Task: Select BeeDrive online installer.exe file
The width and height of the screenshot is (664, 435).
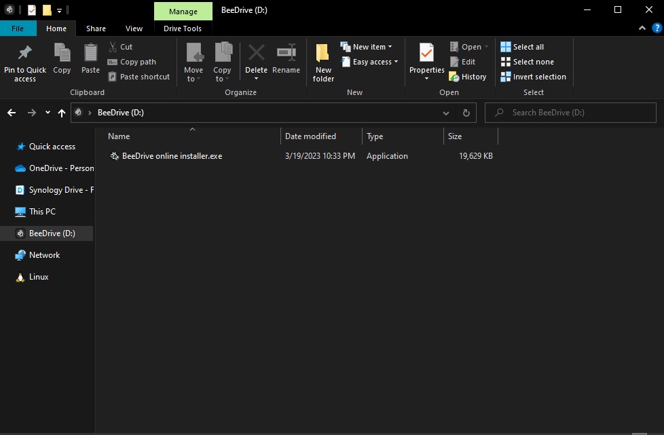Action: tap(172, 156)
